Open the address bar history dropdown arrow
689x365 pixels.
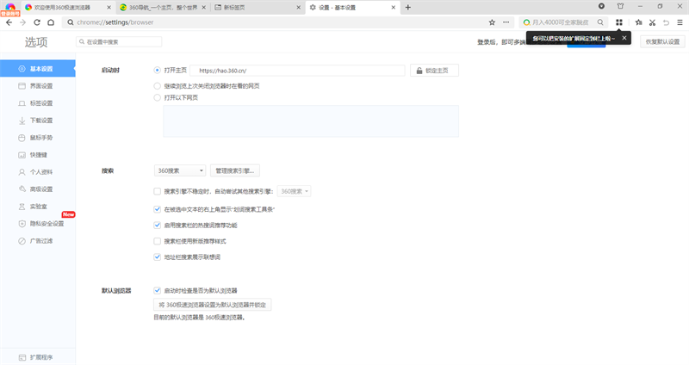[x=504, y=22]
